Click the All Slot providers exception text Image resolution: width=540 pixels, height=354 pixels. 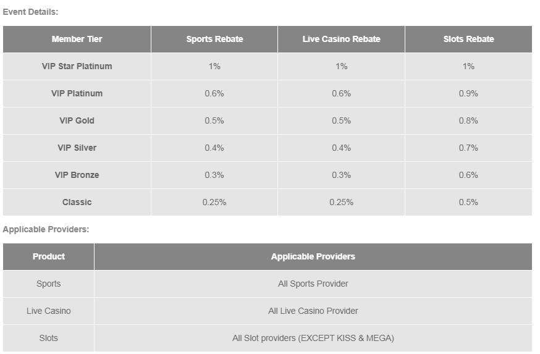[313, 338]
